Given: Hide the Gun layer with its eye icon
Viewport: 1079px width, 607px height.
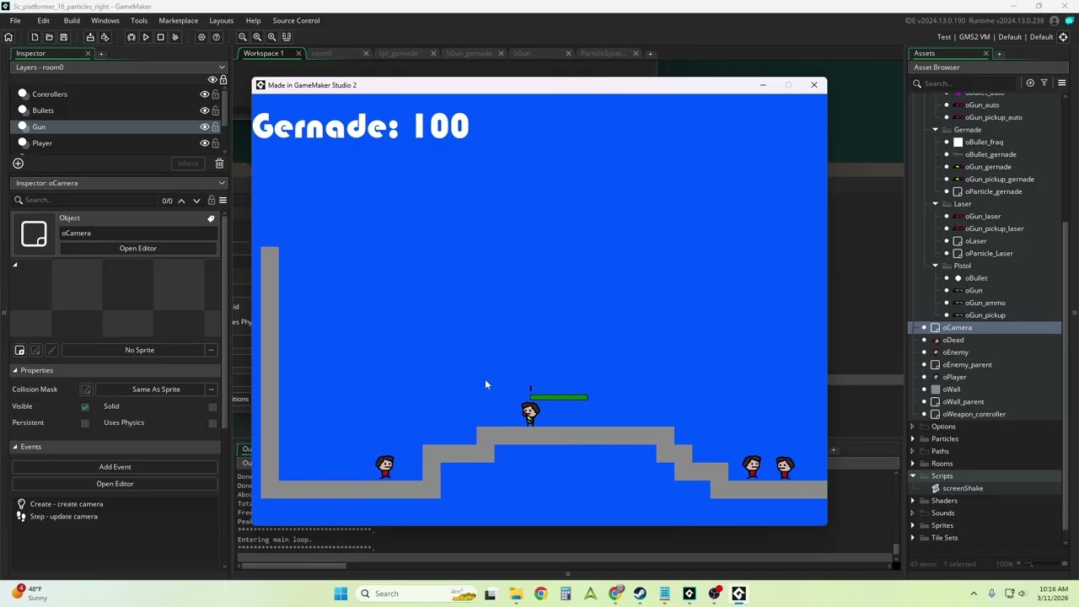Looking at the screenshot, I should [204, 126].
